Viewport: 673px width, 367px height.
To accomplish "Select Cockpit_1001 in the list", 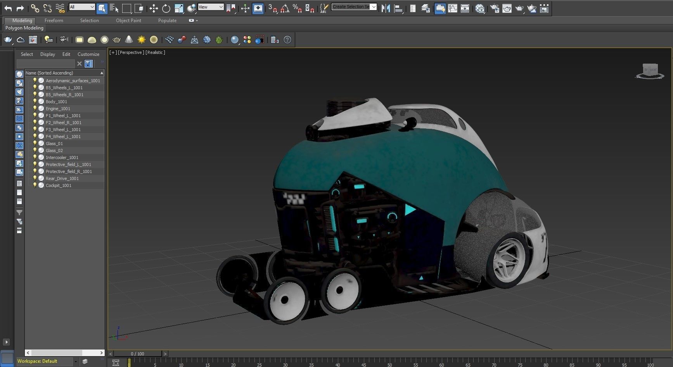I will pos(59,185).
